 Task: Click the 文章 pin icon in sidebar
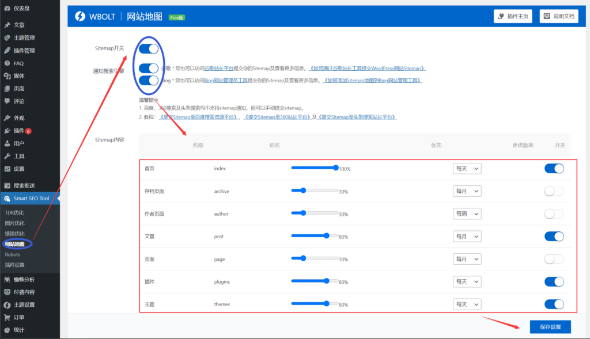tap(7, 25)
